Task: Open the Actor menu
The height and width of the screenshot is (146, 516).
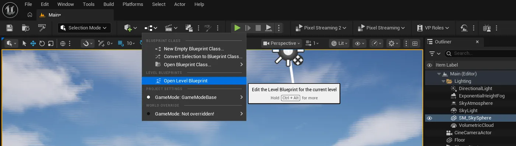Action: pos(180,4)
